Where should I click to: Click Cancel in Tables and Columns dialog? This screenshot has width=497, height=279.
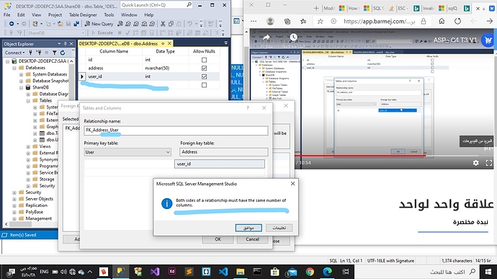click(252, 239)
